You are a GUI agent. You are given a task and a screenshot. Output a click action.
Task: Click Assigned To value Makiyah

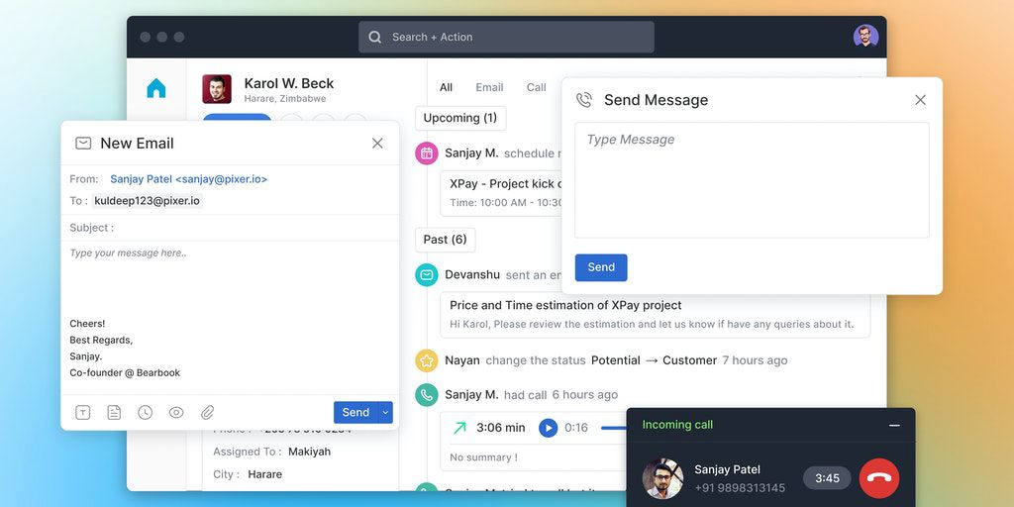(x=309, y=452)
